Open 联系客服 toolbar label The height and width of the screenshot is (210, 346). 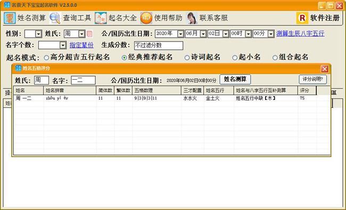pos(213,18)
